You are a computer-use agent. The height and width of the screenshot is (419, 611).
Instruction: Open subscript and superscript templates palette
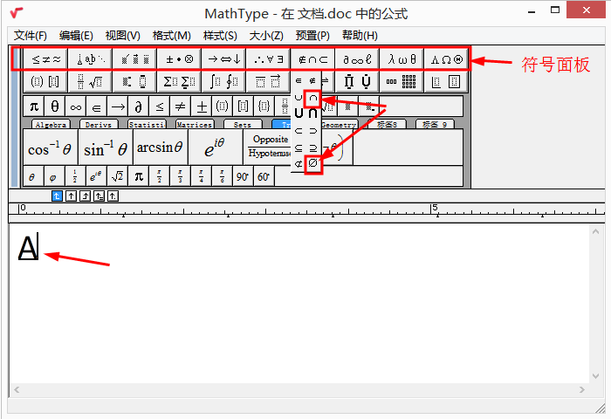(x=134, y=81)
